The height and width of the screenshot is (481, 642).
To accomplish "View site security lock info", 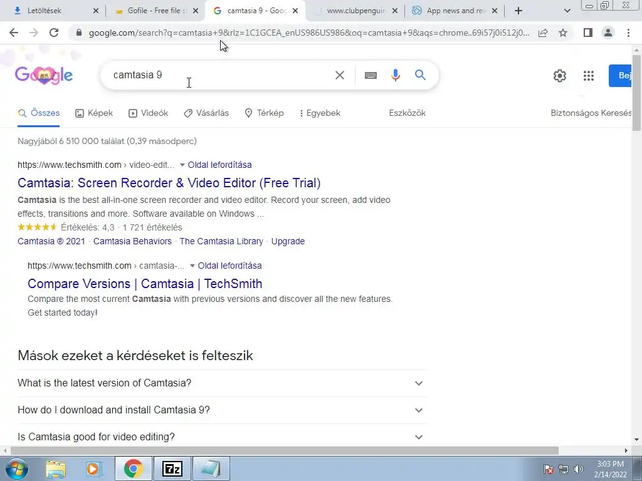I will [79, 33].
